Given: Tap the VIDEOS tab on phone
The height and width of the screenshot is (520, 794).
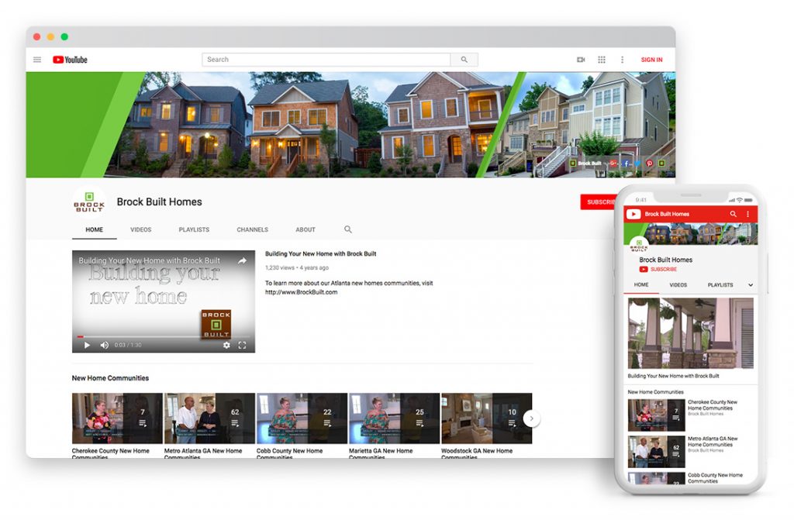Looking at the screenshot, I should tap(678, 285).
